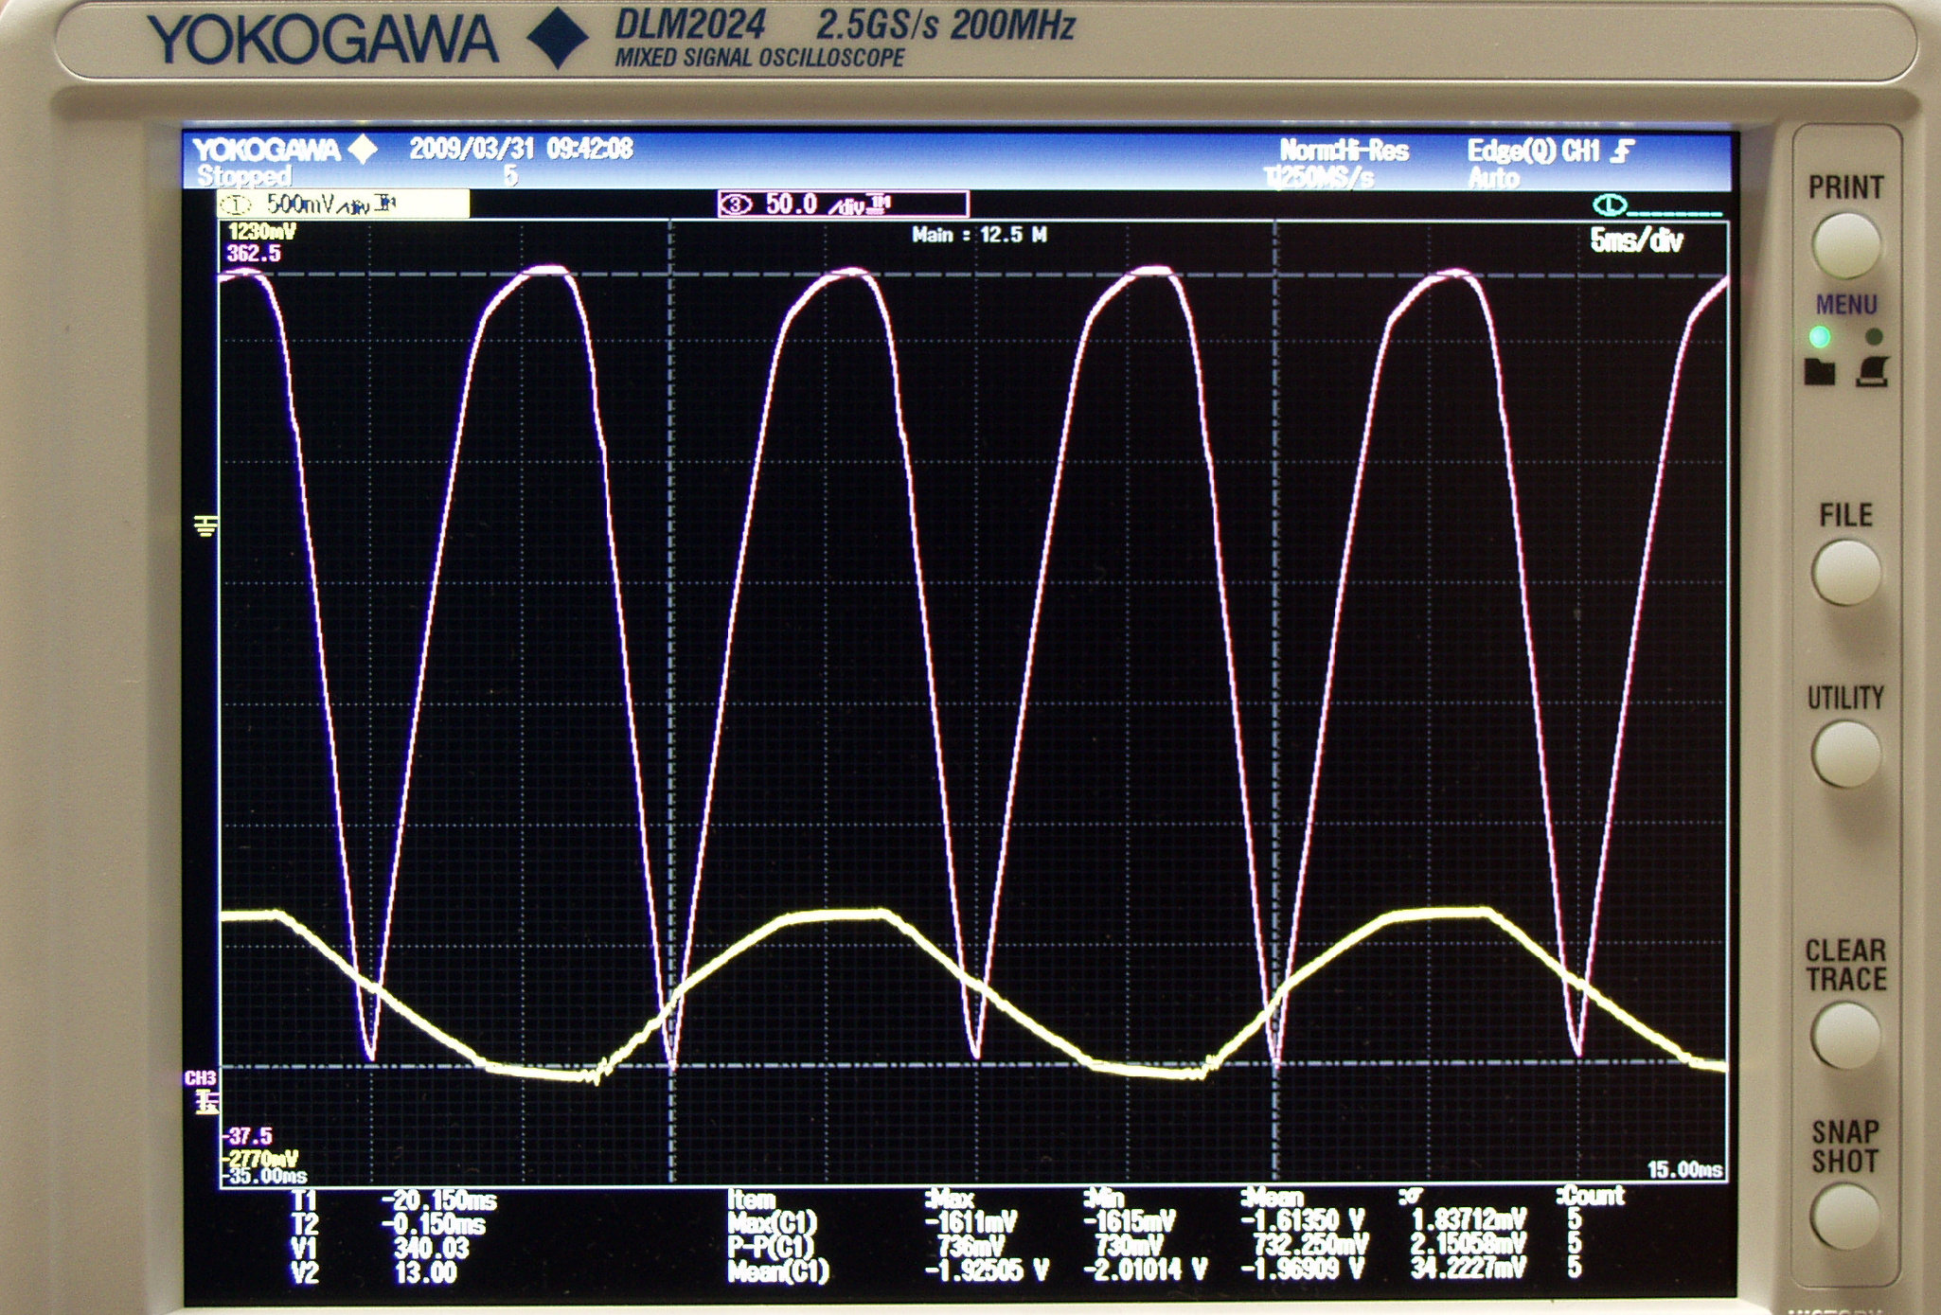The image size is (1941, 1315).
Task: Click the yellow CH1 ground level marker
Action: tap(205, 524)
